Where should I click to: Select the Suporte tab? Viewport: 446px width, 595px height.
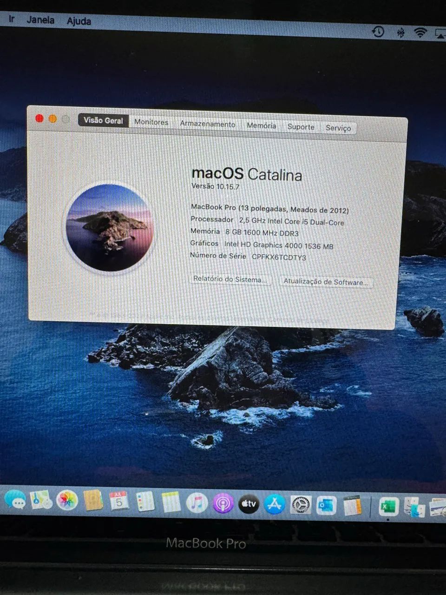301,127
